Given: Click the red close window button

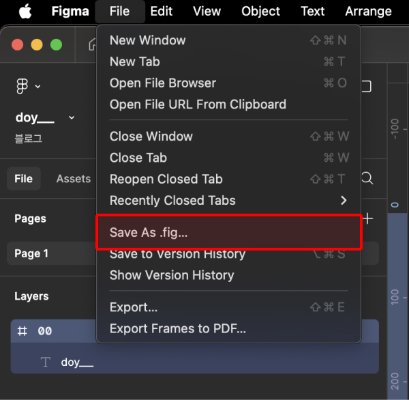Looking at the screenshot, I should 18,44.
